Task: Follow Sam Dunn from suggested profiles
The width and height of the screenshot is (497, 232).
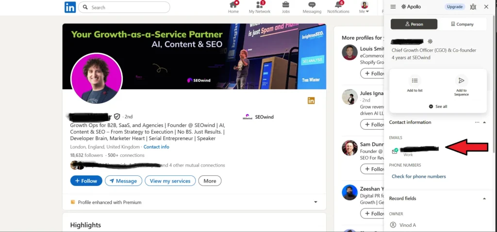Action: (x=372, y=169)
